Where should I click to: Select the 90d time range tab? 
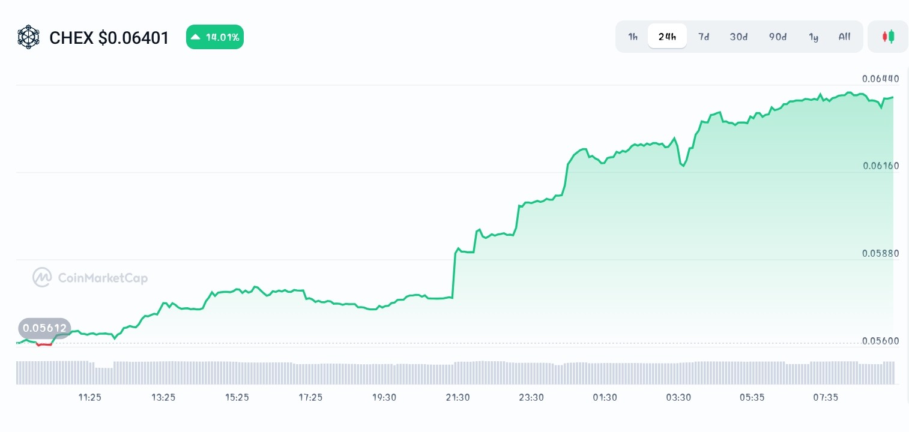778,37
